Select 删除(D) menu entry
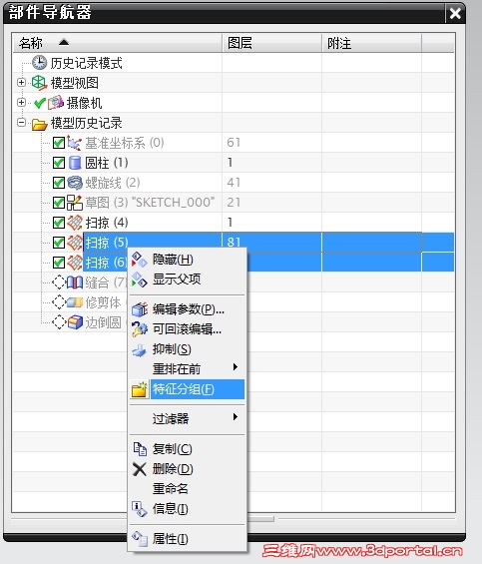 [x=187, y=469]
